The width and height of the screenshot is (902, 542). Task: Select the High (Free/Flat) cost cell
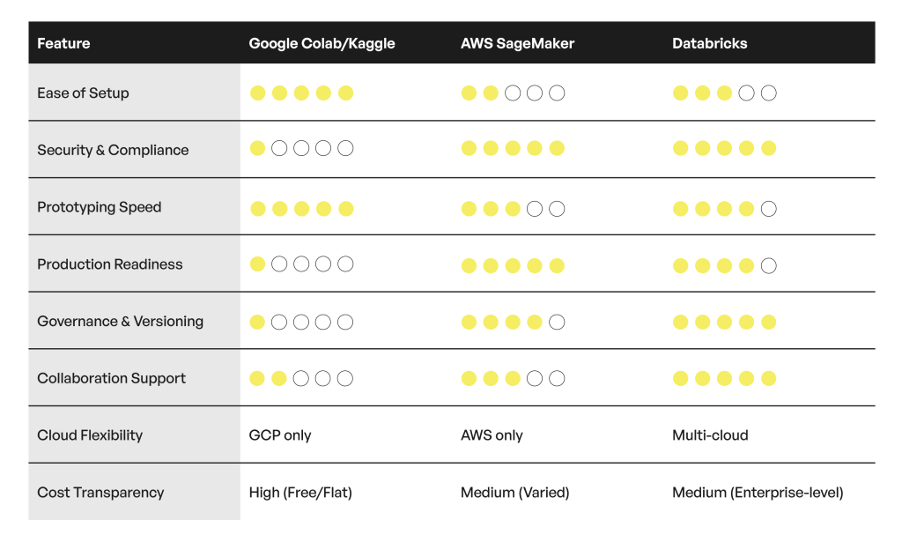tap(300, 493)
